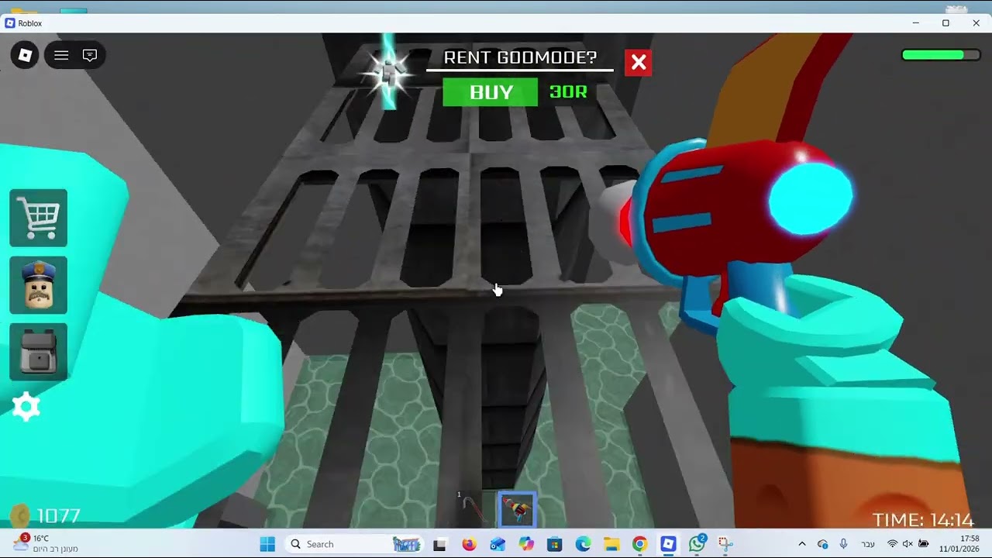Open the weather widget showing 16°C
The width and height of the screenshot is (992, 558).
(45, 544)
